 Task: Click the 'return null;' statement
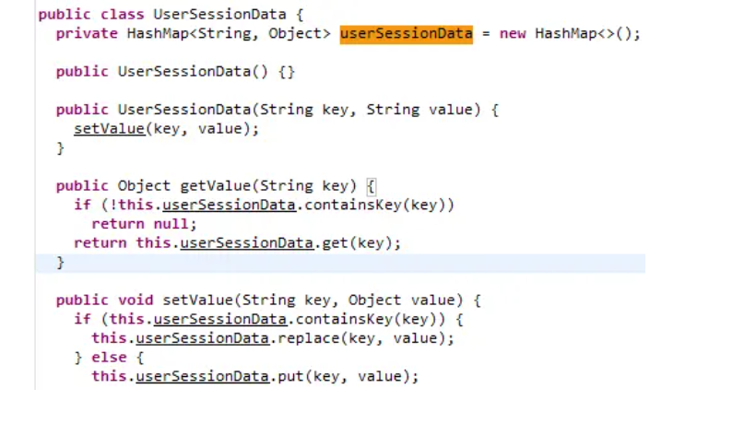click(144, 224)
